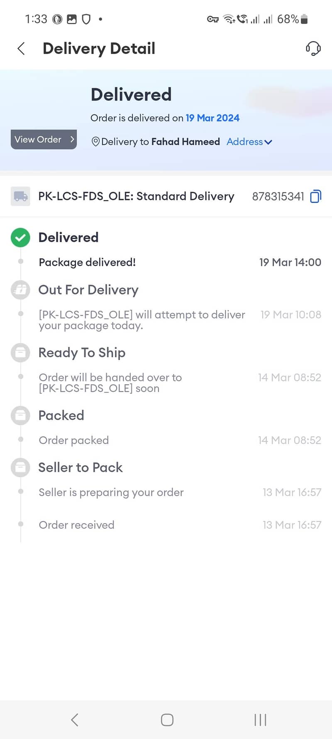Tap the Seller to Pack status icon
This screenshot has height=739, width=332.
tap(20, 467)
